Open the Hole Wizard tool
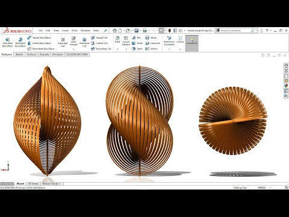 tap(73, 41)
